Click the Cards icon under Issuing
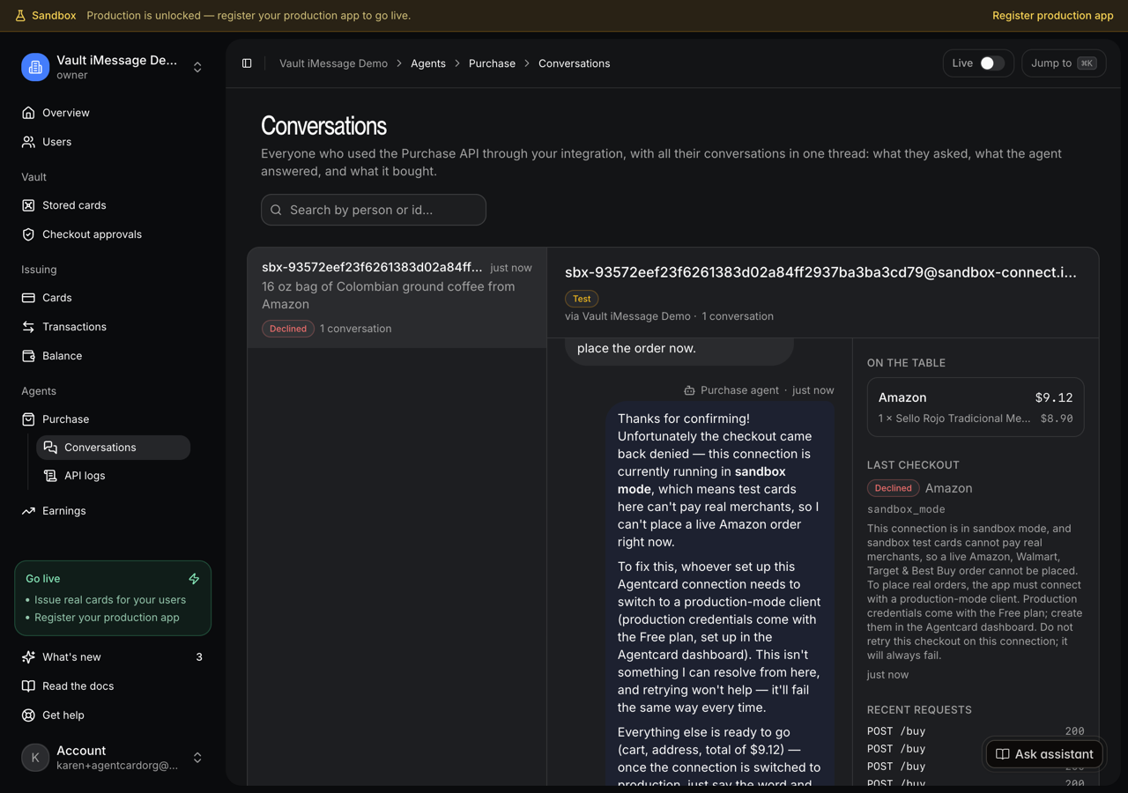This screenshot has height=793, width=1128. 28,298
